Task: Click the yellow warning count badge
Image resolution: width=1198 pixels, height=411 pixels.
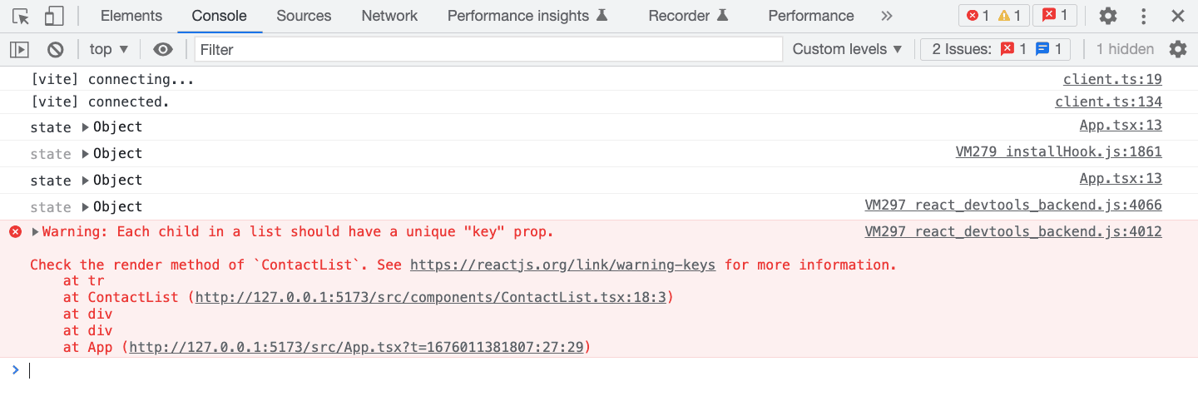Action: pyautogui.click(x=1012, y=16)
